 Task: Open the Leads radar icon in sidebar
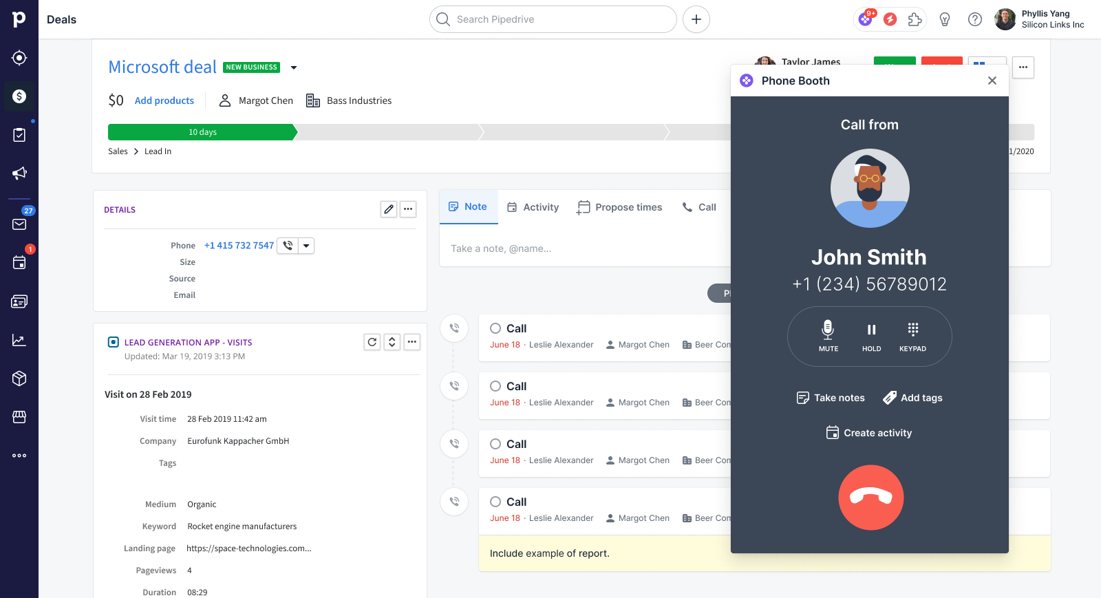(x=19, y=58)
